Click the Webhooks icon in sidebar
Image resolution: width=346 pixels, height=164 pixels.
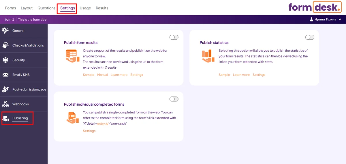coord(5,104)
